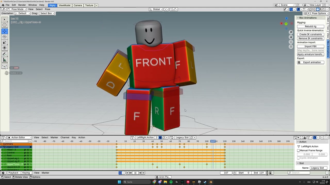The image size is (330, 185).
Task: Open the File menu
Action: [x=7, y=5]
